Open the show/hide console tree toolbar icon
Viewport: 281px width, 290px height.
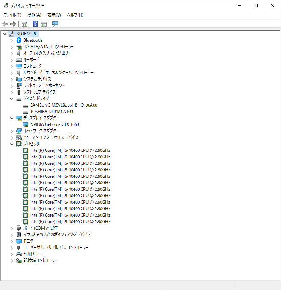point(24,24)
